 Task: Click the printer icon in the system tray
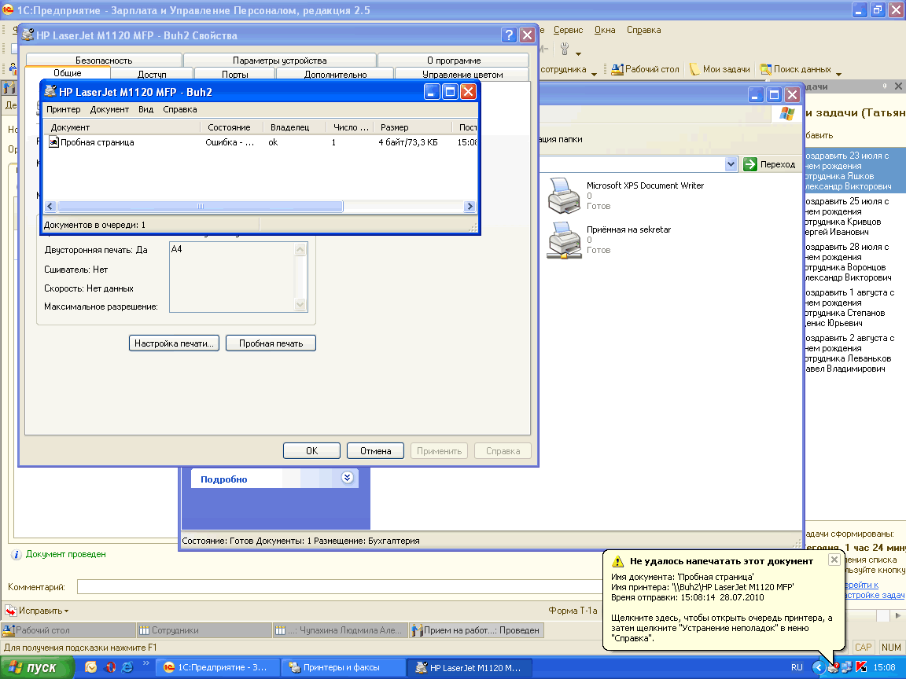point(833,667)
